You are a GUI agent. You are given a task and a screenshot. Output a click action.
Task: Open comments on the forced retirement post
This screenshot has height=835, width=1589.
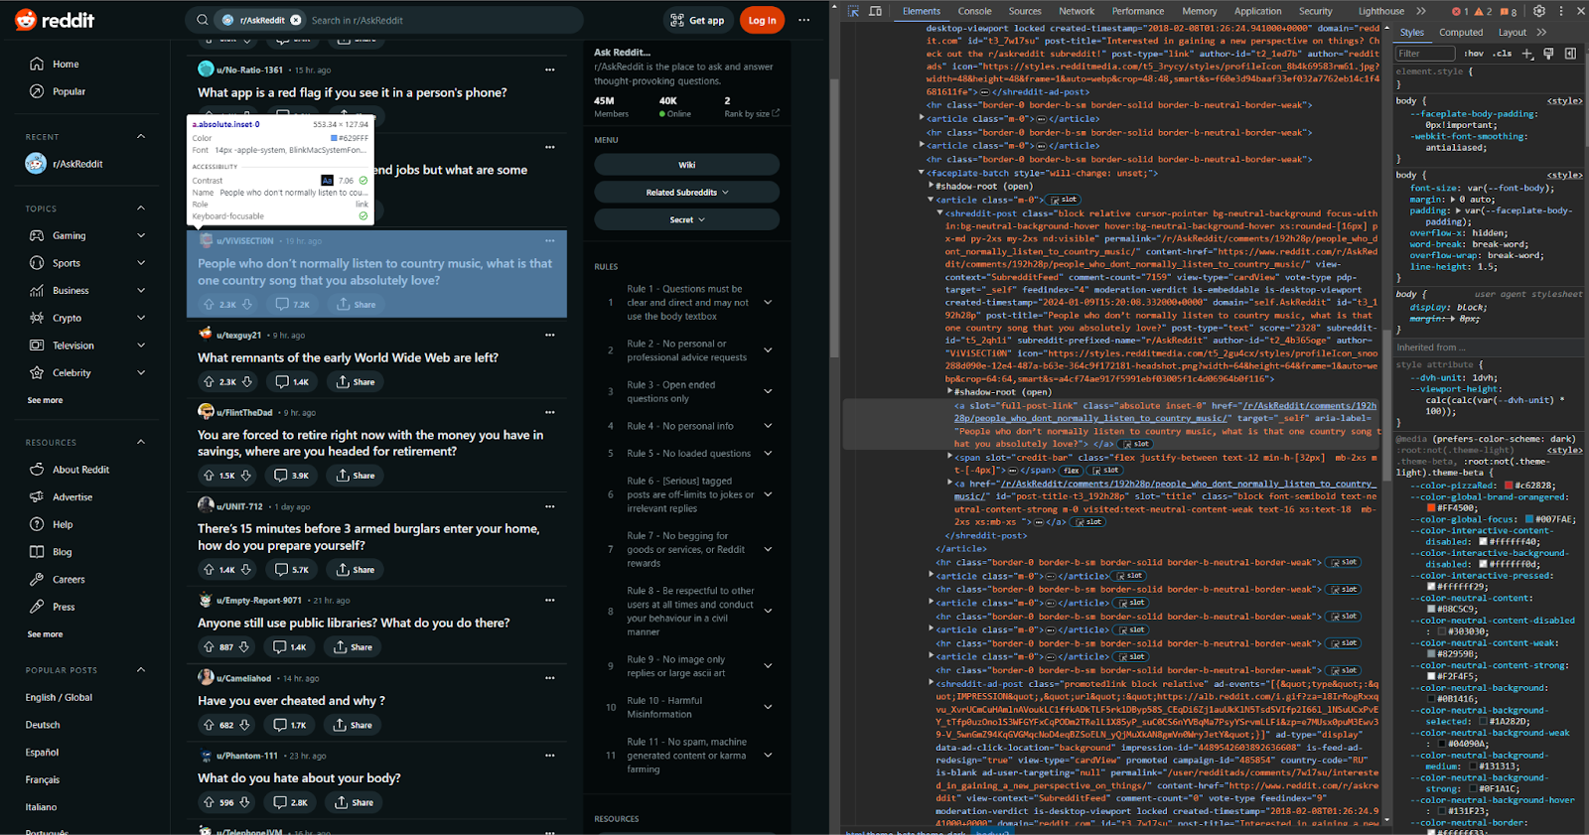tap(292, 476)
